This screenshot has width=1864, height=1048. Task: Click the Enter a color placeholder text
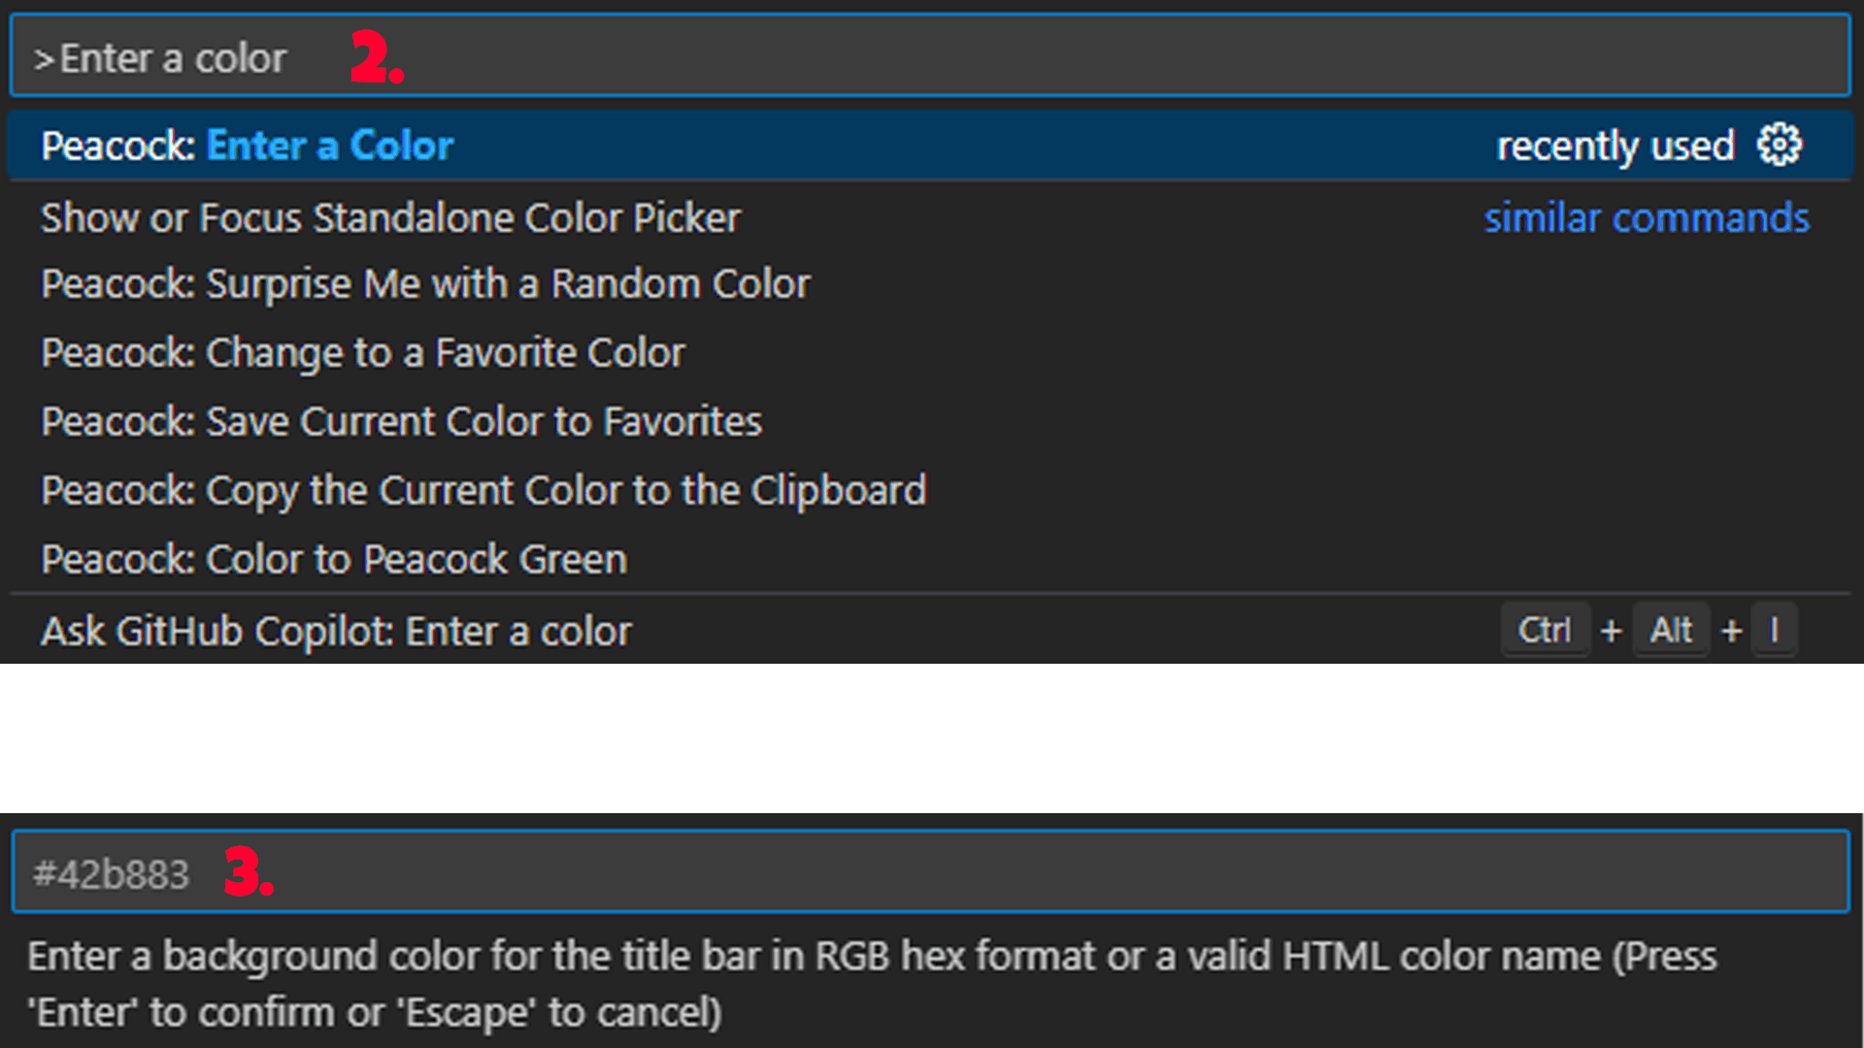pos(173,56)
